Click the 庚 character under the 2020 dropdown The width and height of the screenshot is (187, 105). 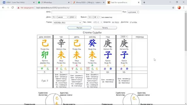[x=124, y=43]
